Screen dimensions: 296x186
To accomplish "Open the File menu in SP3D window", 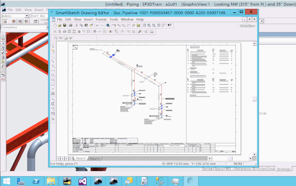I will (10, 10).
